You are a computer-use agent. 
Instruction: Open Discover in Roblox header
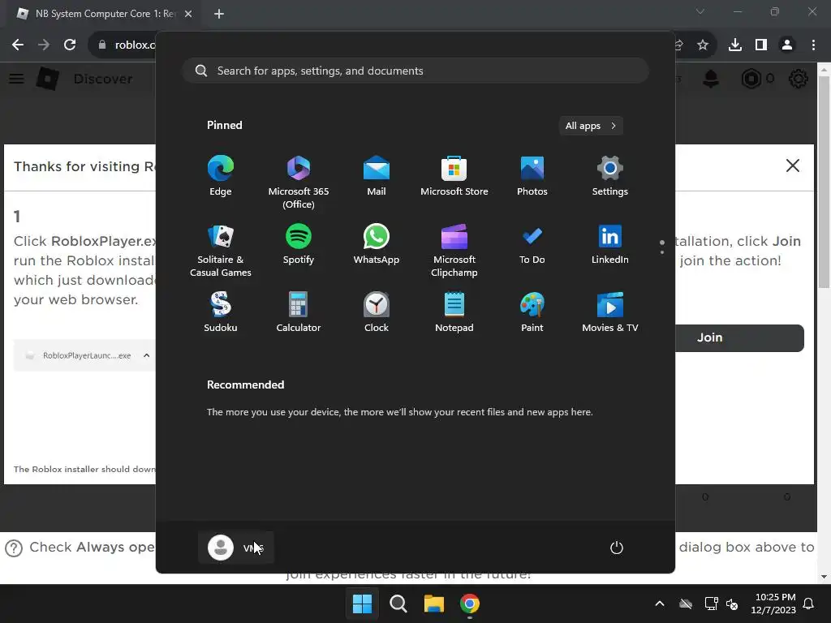(103, 79)
